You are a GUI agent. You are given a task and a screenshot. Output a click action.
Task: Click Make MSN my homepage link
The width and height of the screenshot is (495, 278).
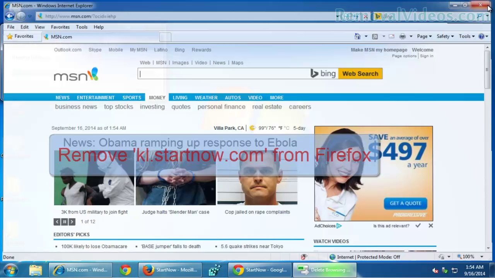point(379,50)
